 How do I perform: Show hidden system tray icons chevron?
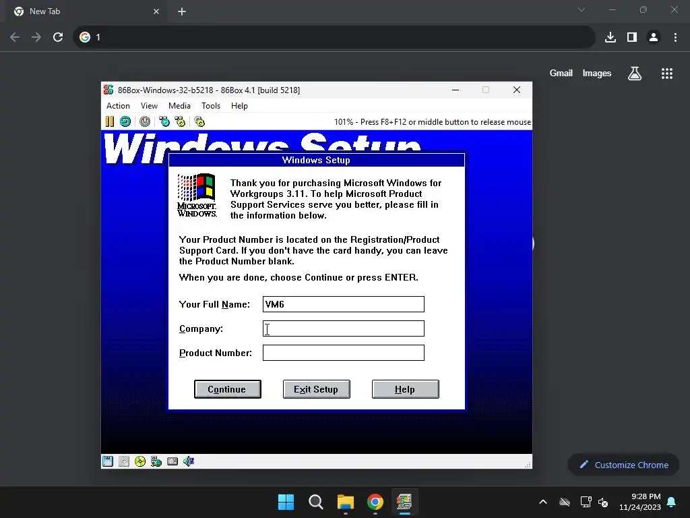click(x=543, y=502)
